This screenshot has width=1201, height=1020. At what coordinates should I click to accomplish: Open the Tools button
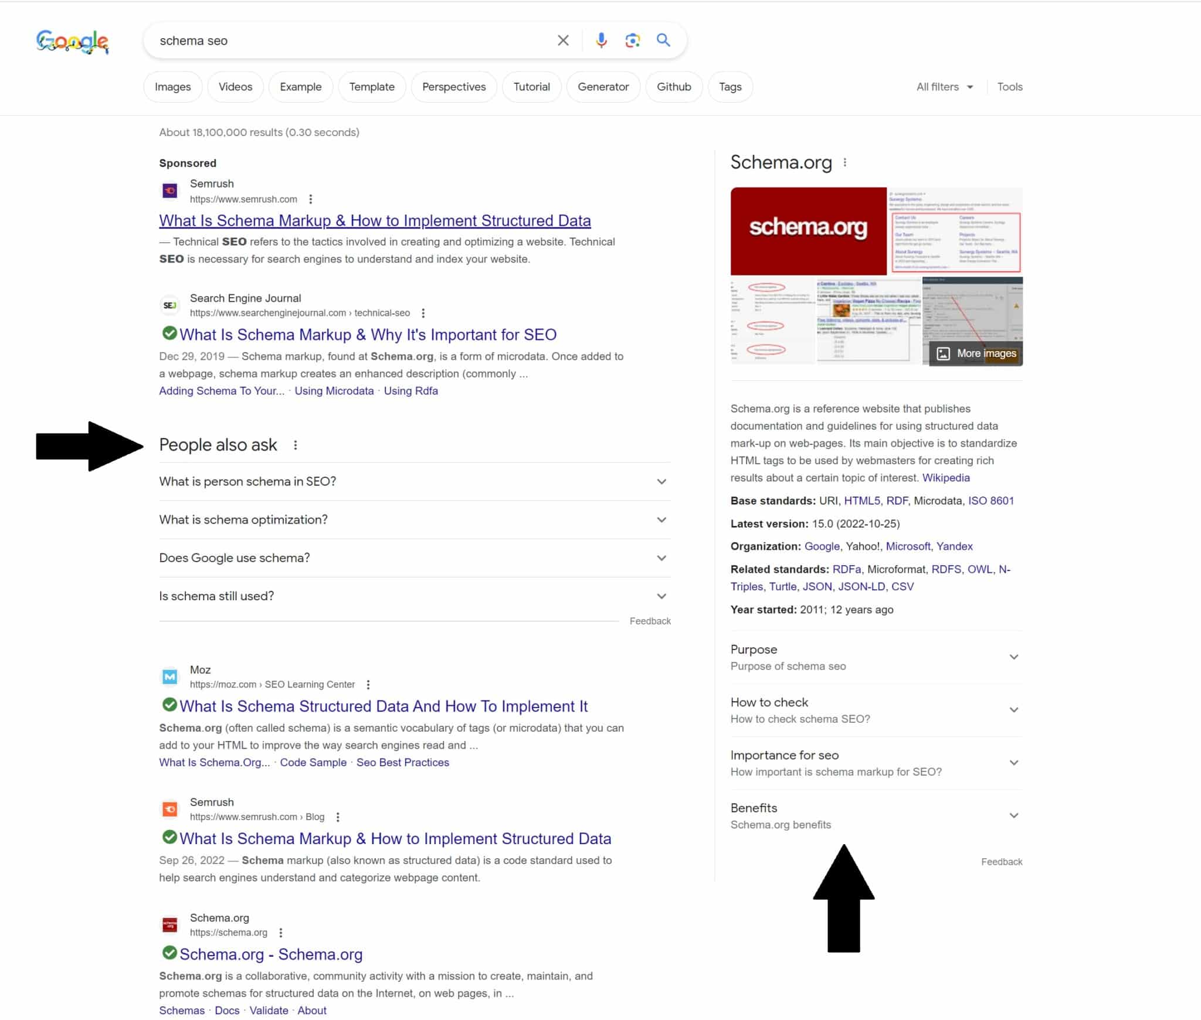pyautogui.click(x=1010, y=87)
